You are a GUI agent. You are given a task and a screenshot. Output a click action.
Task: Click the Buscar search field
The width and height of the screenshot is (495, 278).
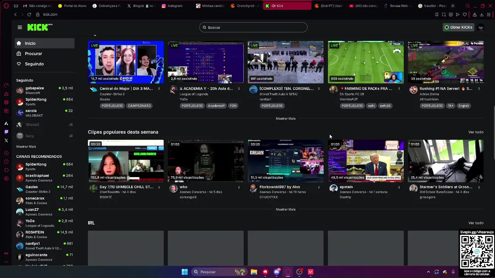253,27
